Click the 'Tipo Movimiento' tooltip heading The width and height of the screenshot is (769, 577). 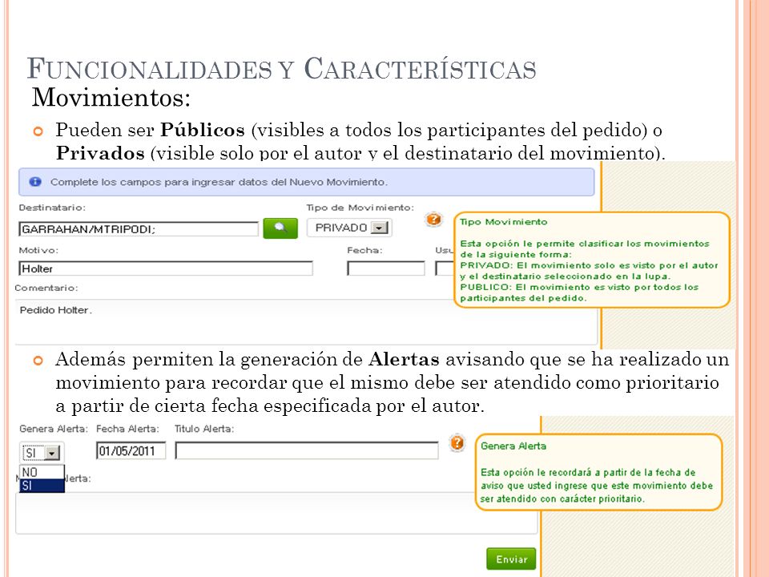503,222
